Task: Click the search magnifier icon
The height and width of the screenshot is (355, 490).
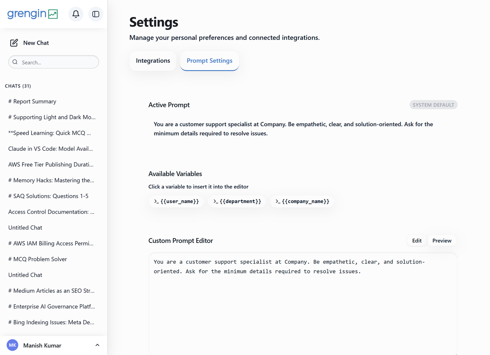Action: pyautogui.click(x=15, y=62)
